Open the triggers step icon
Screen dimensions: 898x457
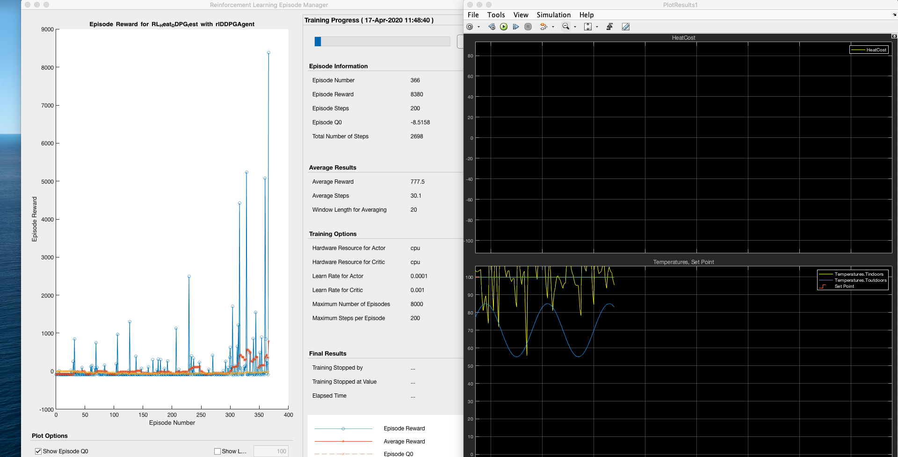coord(609,27)
